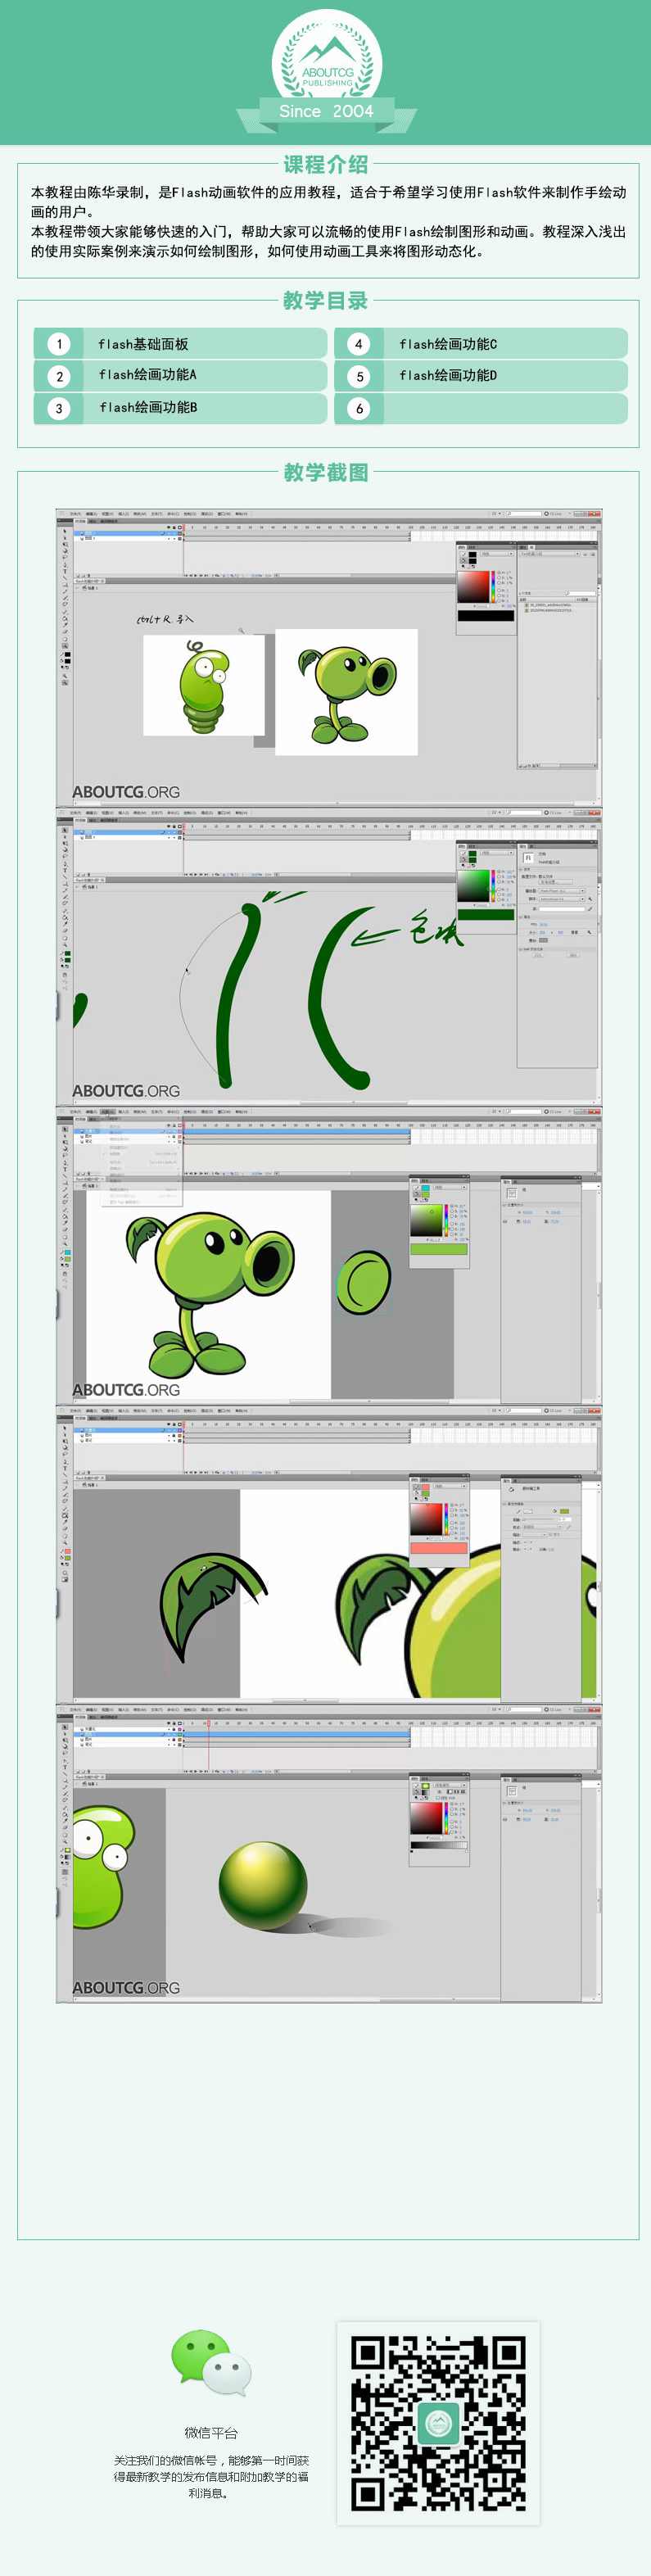The width and height of the screenshot is (651, 2576).
Task: Open the screenshot of the peashooter beside a green circle
Action: click(329, 1256)
